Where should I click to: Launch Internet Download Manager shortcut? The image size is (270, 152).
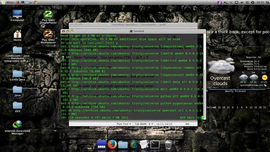[17, 128]
